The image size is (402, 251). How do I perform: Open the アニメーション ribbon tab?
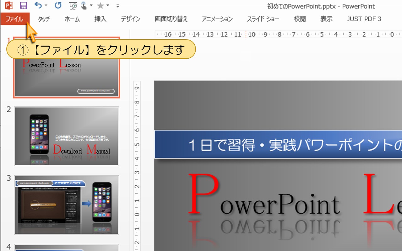(x=217, y=19)
